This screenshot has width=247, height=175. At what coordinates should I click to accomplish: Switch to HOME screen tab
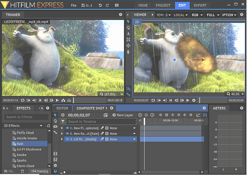pos(143,5)
